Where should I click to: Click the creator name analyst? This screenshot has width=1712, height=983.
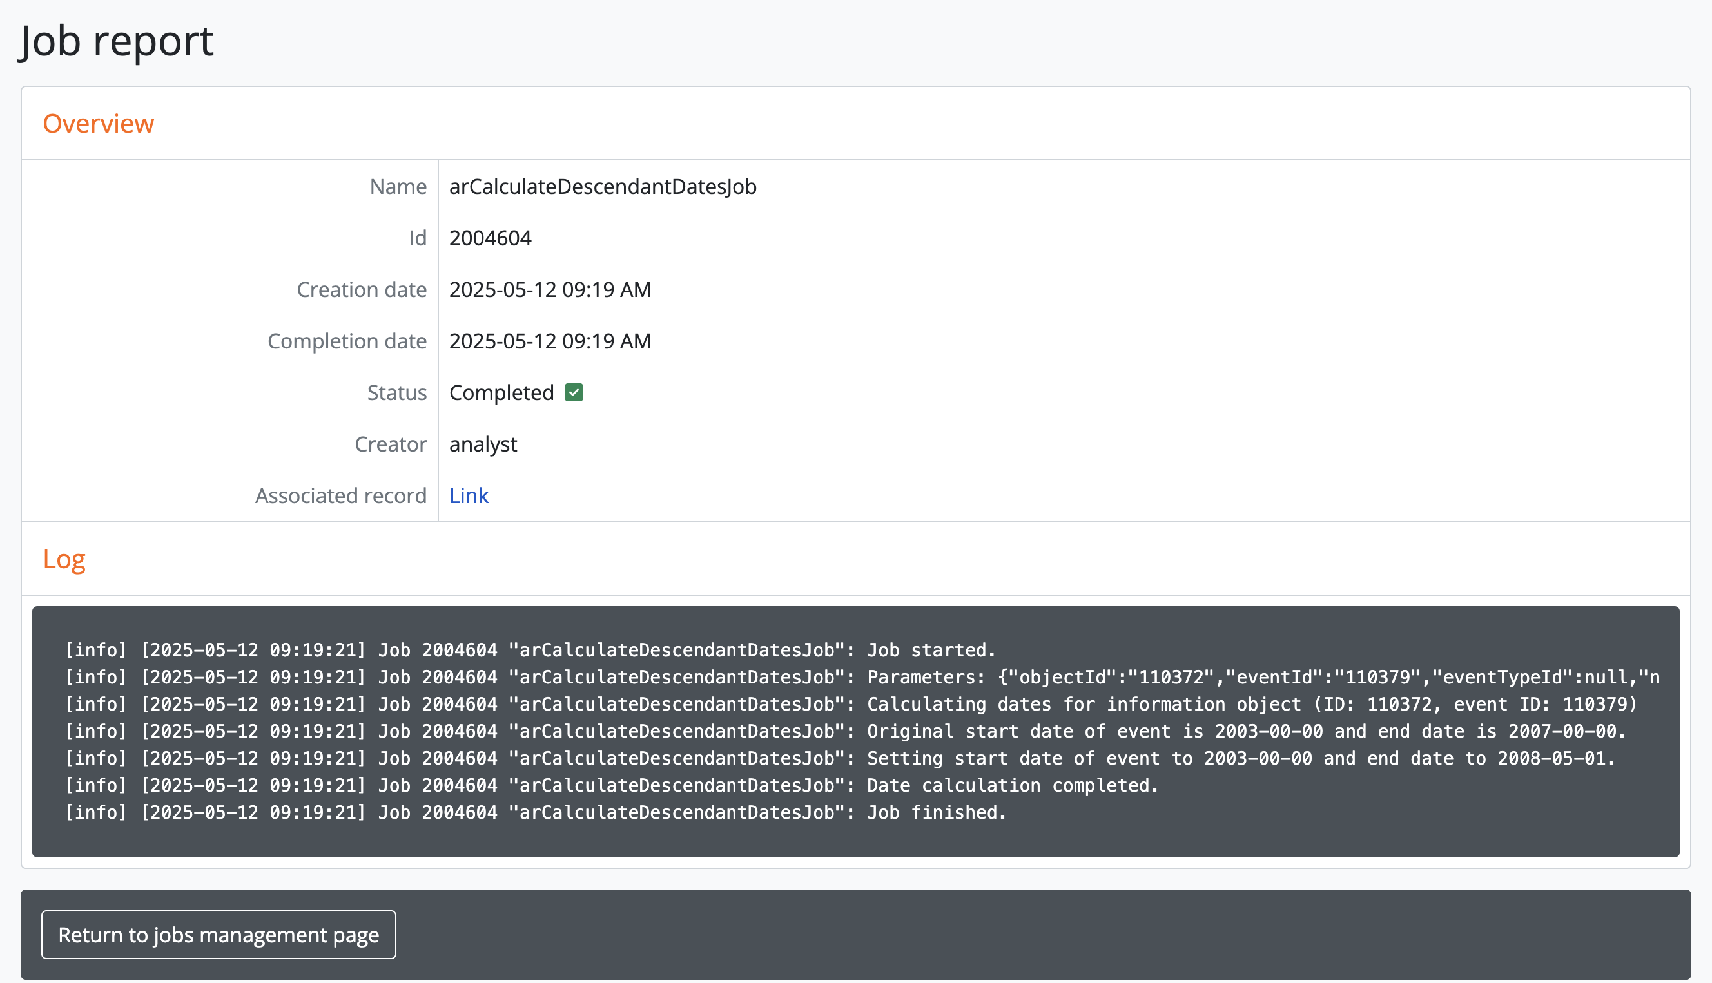pyautogui.click(x=483, y=444)
